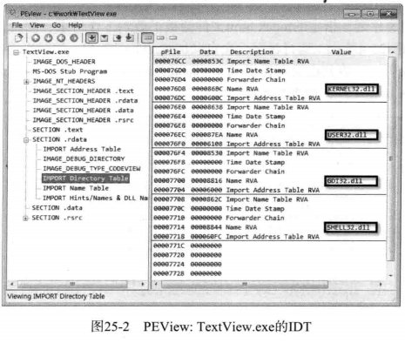Select IMPORT Name Table item
Screen dimensions: 405x350
click(x=76, y=188)
